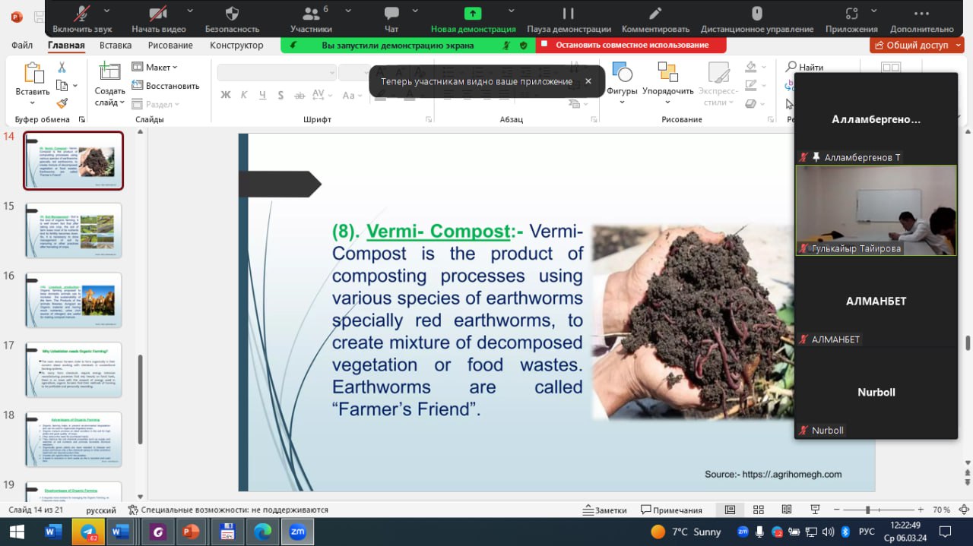Open the Макет layout dropdown
Viewport: 973px width, 546px height.
(x=155, y=67)
